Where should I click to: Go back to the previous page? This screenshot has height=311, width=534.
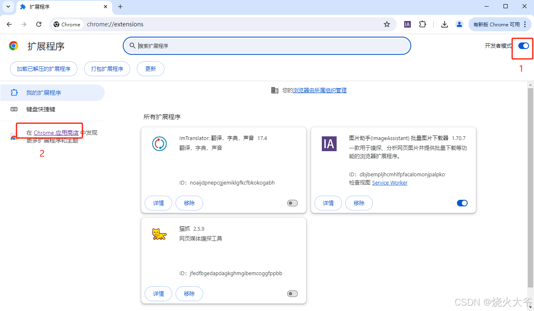click(9, 24)
